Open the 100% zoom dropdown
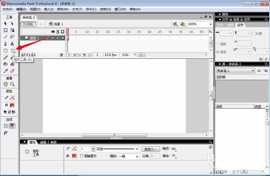This screenshot has width=270, height=176. (x=211, y=24)
